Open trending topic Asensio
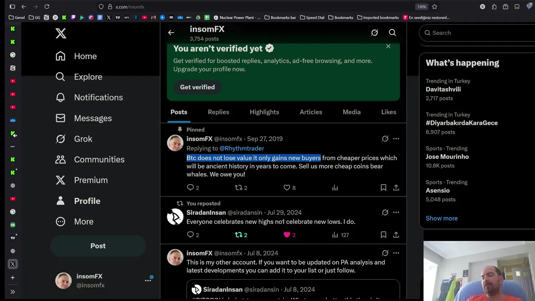This screenshot has width=535, height=301. point(438,190)
